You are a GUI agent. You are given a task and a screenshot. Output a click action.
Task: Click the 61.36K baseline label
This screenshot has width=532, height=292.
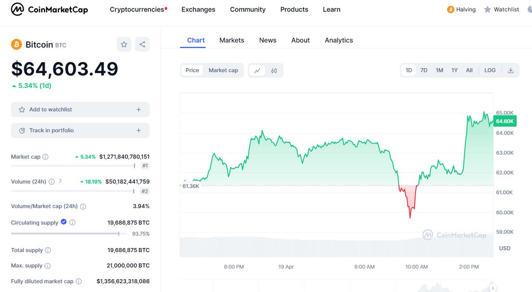[191, 186]
